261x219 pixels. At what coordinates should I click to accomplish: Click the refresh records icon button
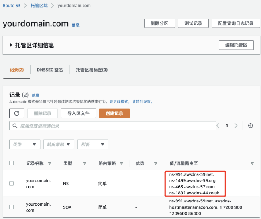click(16, 113)
